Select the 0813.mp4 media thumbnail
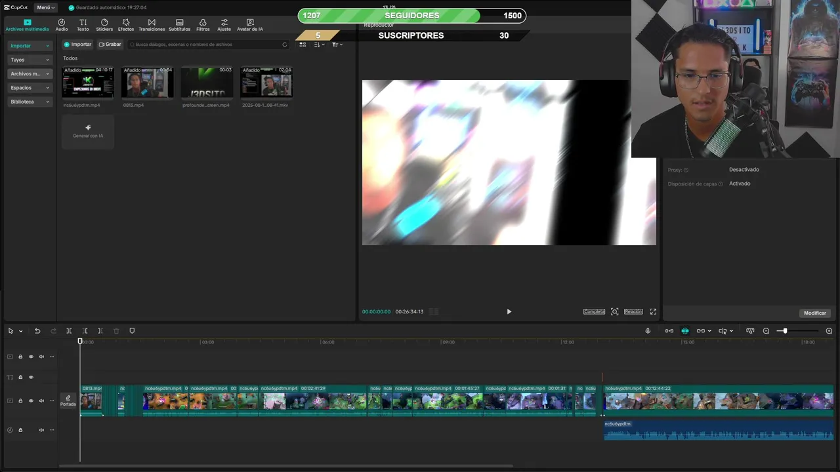 coord(147,82)
